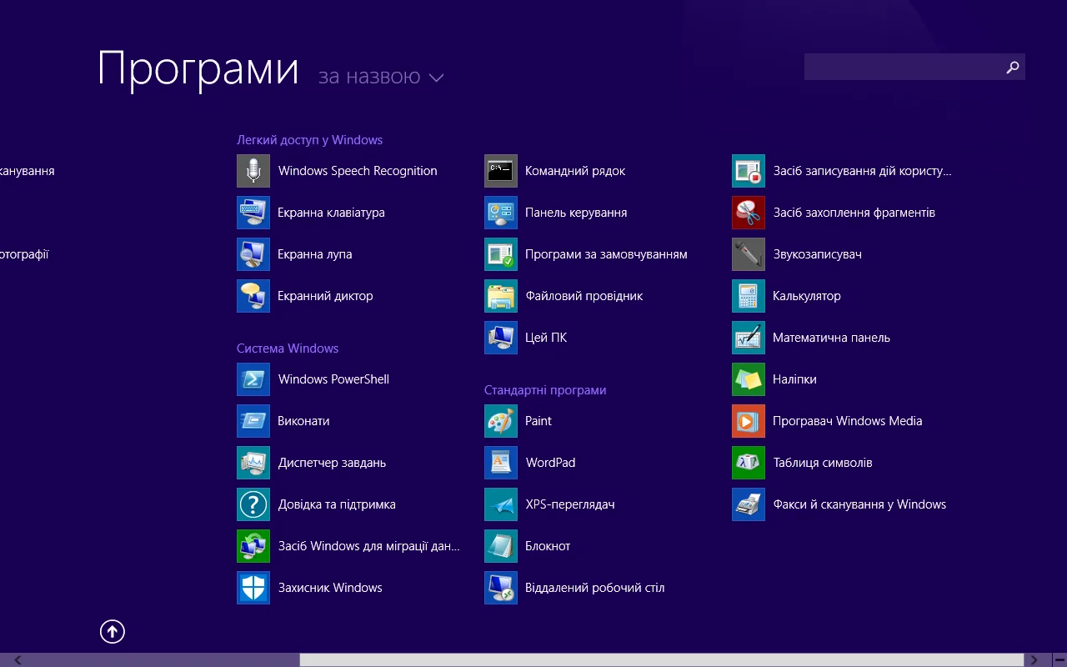The height and width of the screenshot is (667, 1067).
Task: Click the horizontal scrollbar right arrow
Action: [1034, 660]
